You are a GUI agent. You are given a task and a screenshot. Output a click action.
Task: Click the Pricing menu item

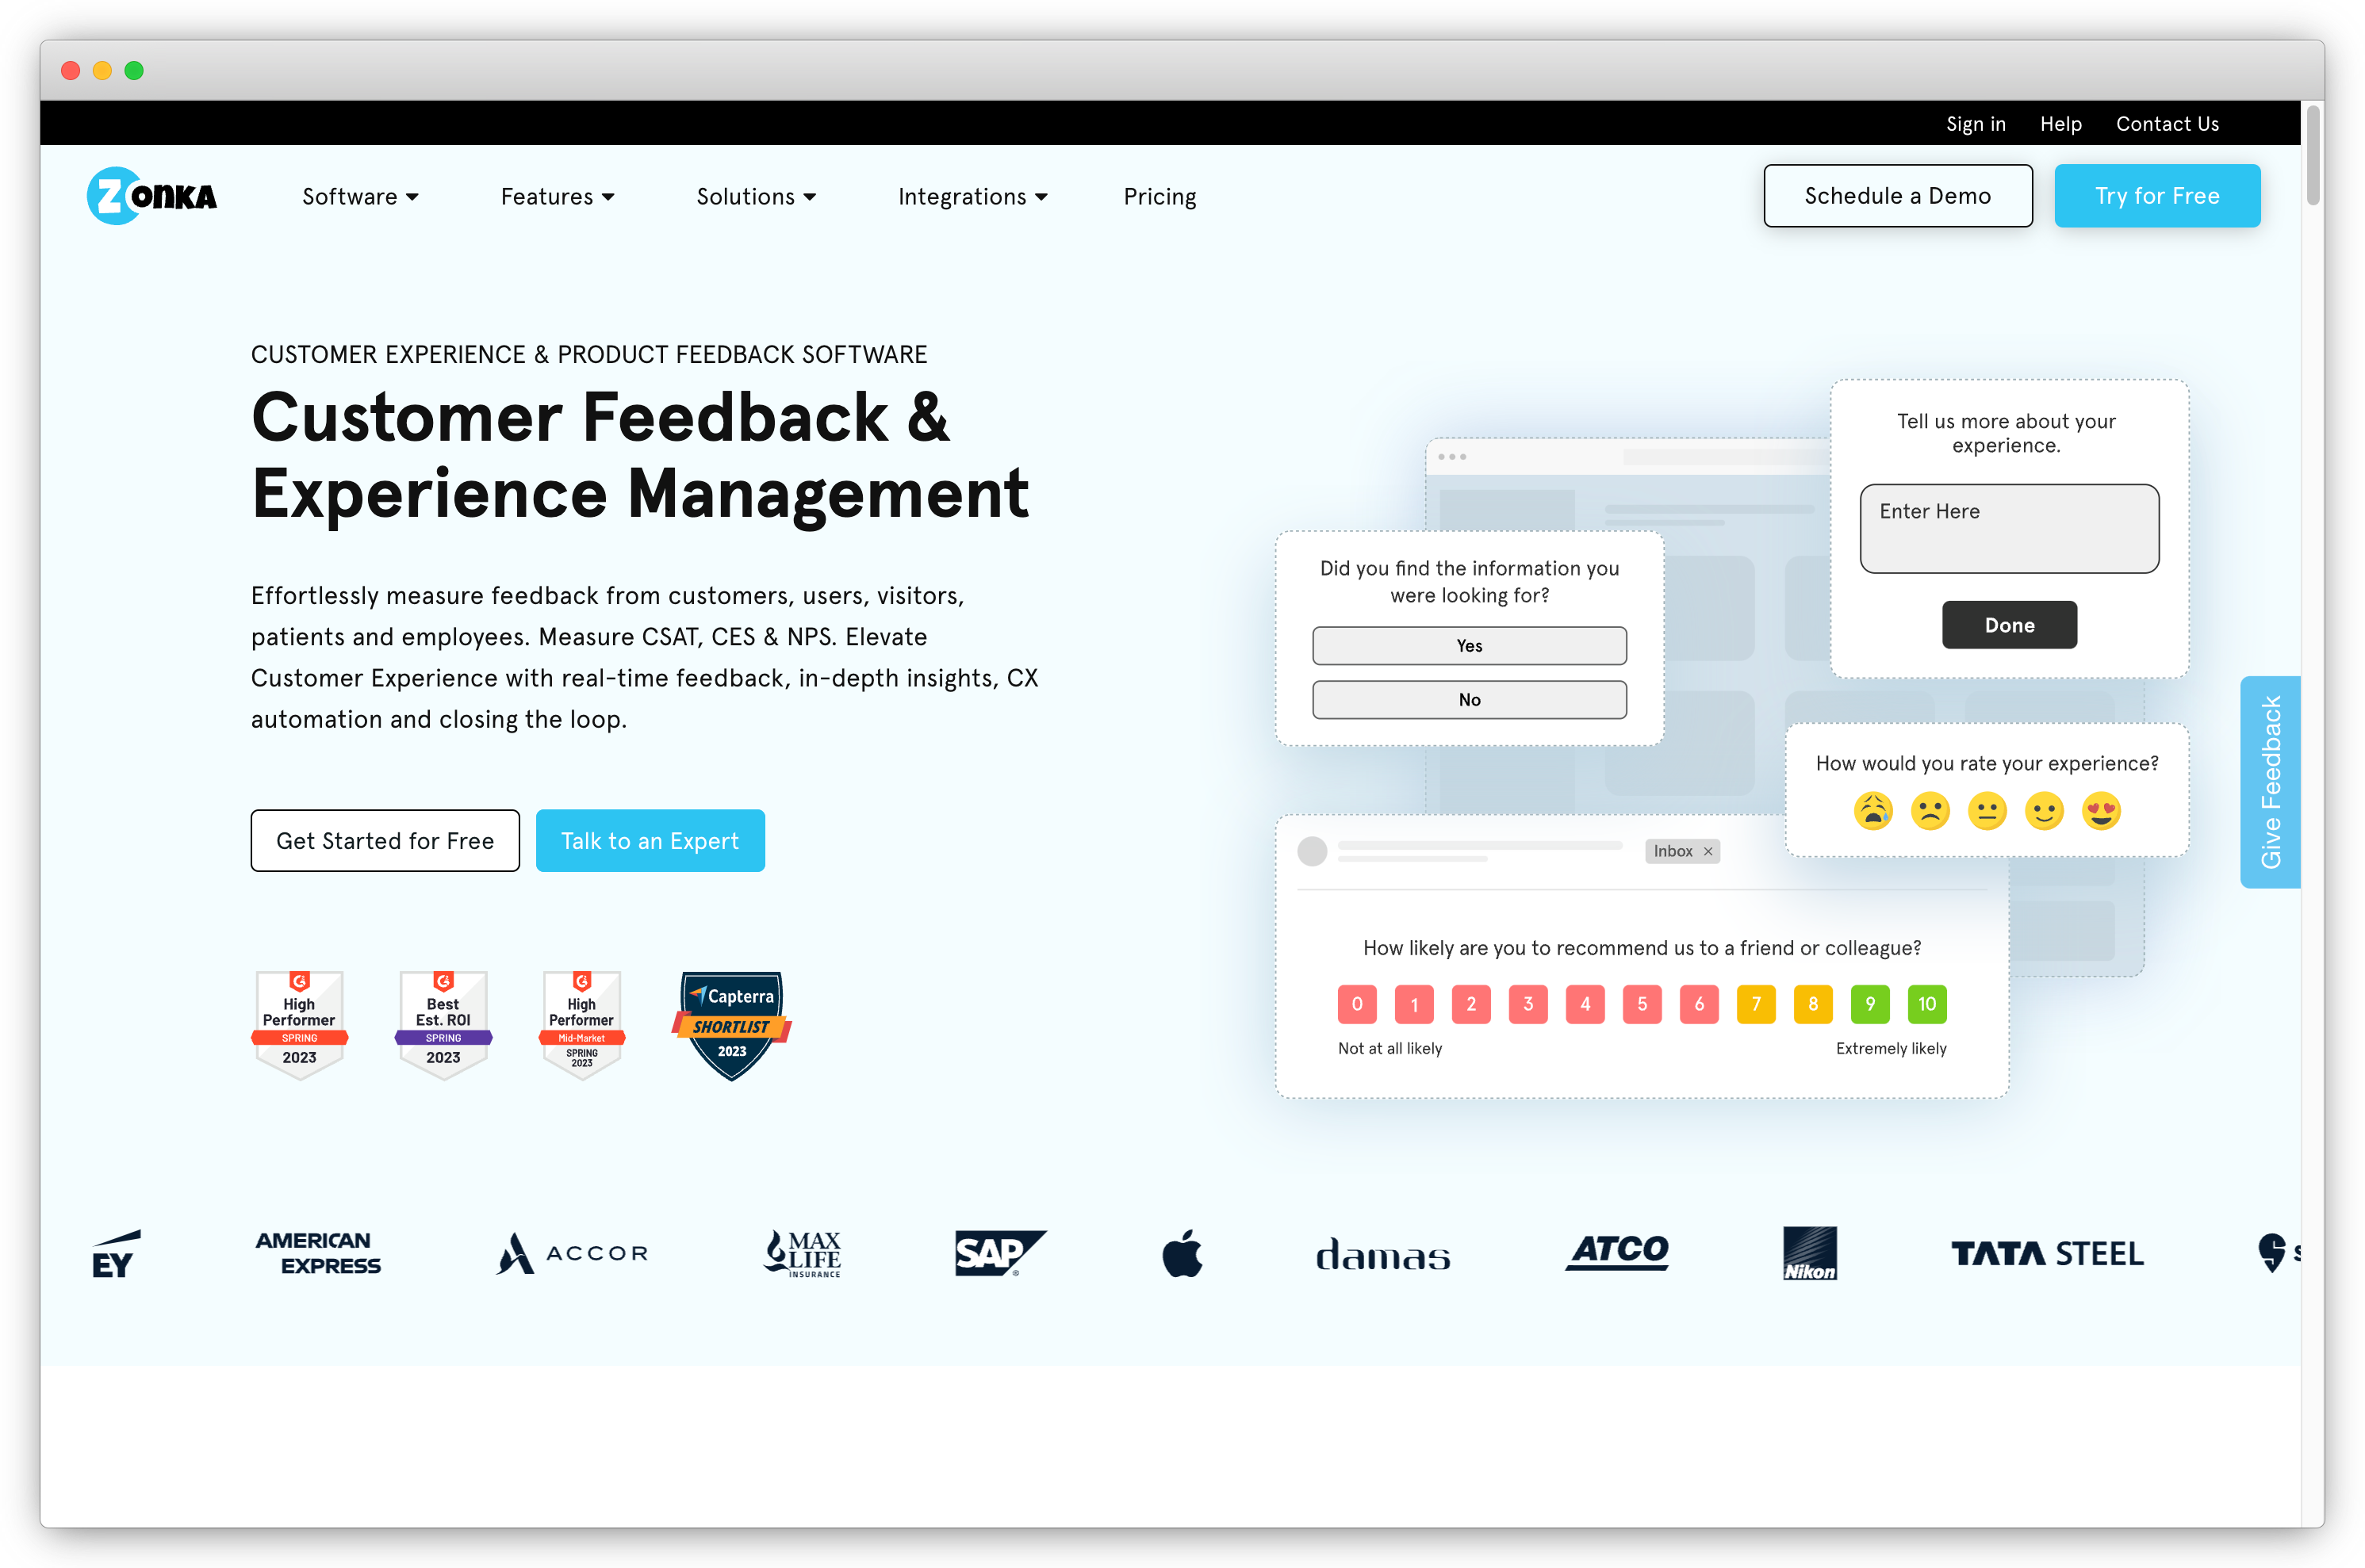coord(1160,196)
